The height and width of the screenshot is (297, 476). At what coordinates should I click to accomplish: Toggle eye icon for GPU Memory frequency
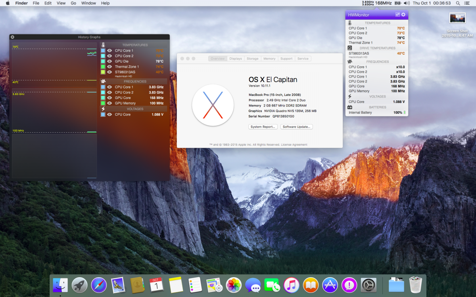pyautogui.click(x=109, y=103)
